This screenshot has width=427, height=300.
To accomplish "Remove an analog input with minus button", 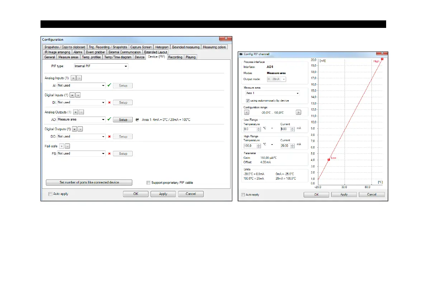I will 79,78.
